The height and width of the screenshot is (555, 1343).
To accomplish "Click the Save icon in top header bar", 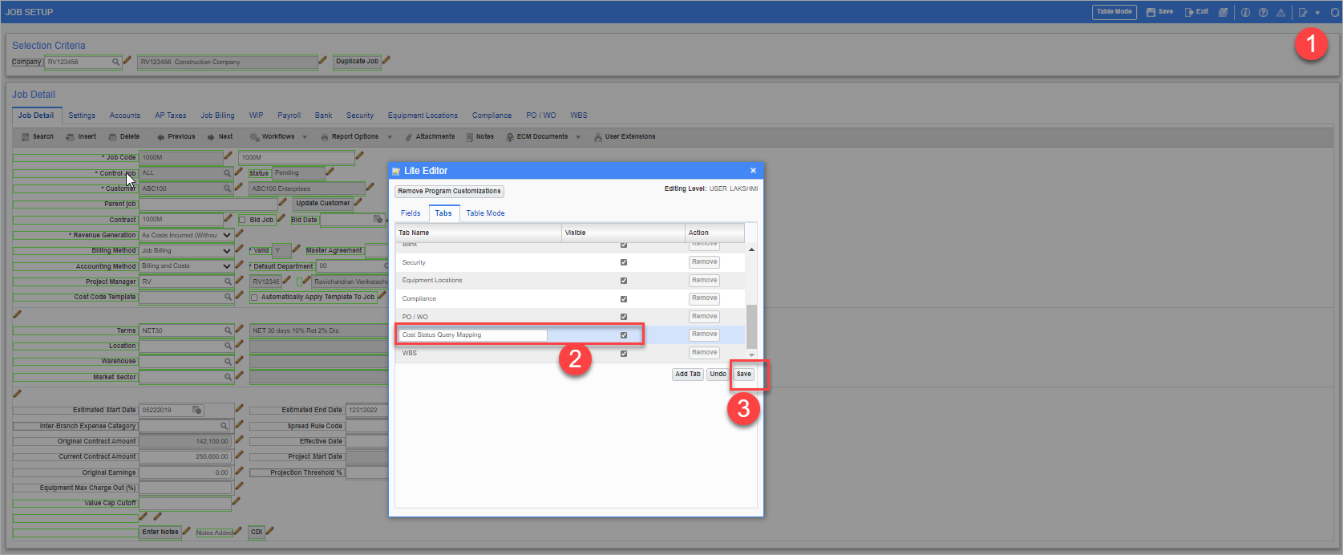I will click(1151, 12).
